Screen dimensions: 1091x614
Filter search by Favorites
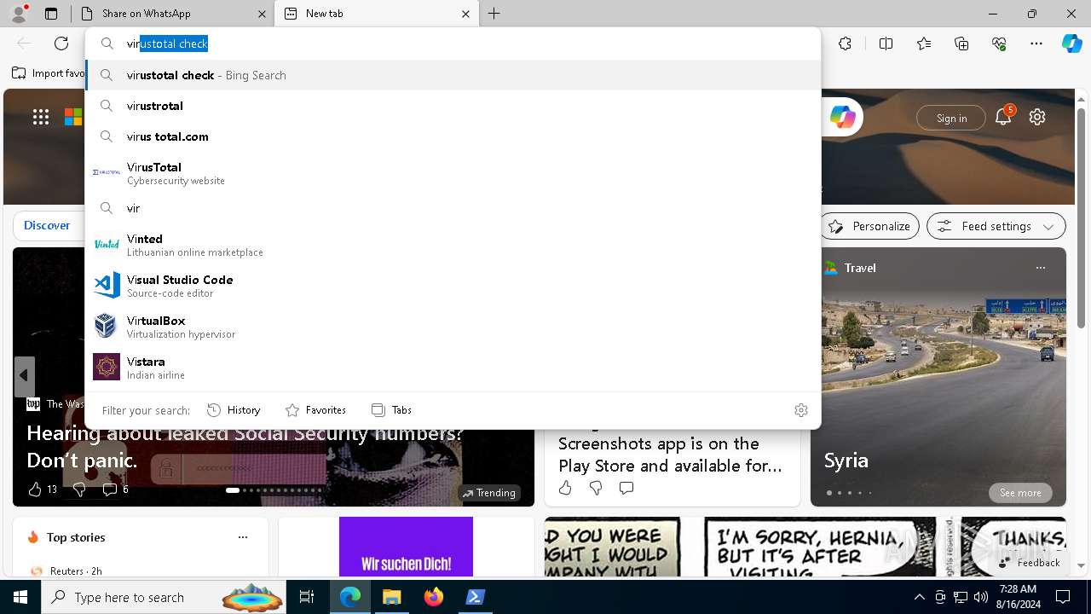pos(315,410)
